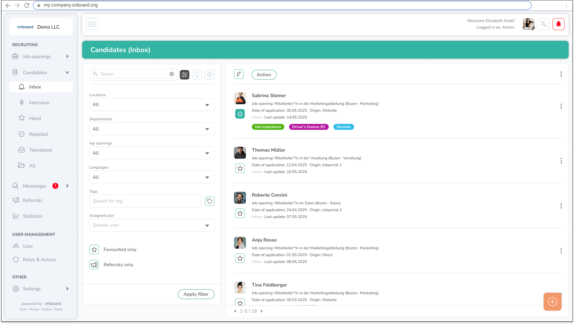Click the lightbulb hints icon
Screen dimensions: 574x324
197,75
